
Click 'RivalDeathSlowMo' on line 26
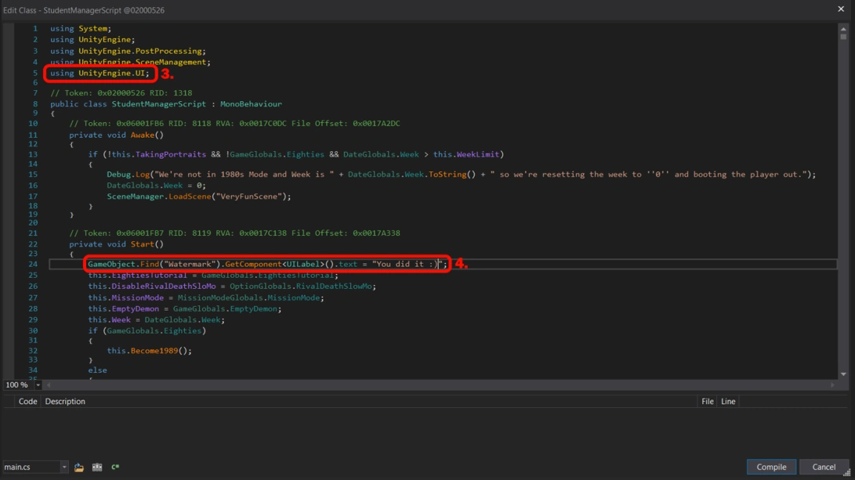pos(334,286)
